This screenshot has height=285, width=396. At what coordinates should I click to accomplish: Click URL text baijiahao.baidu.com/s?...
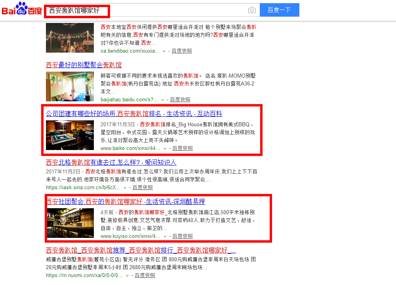[x=129, y=100]
